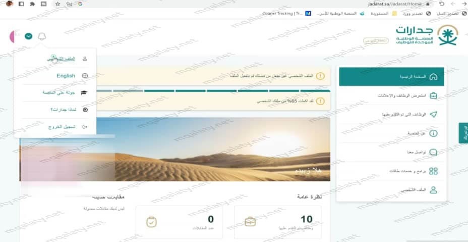Click نظرة عامة heading
The height and width of the screenshot is (242, 468).
point(309,197)
